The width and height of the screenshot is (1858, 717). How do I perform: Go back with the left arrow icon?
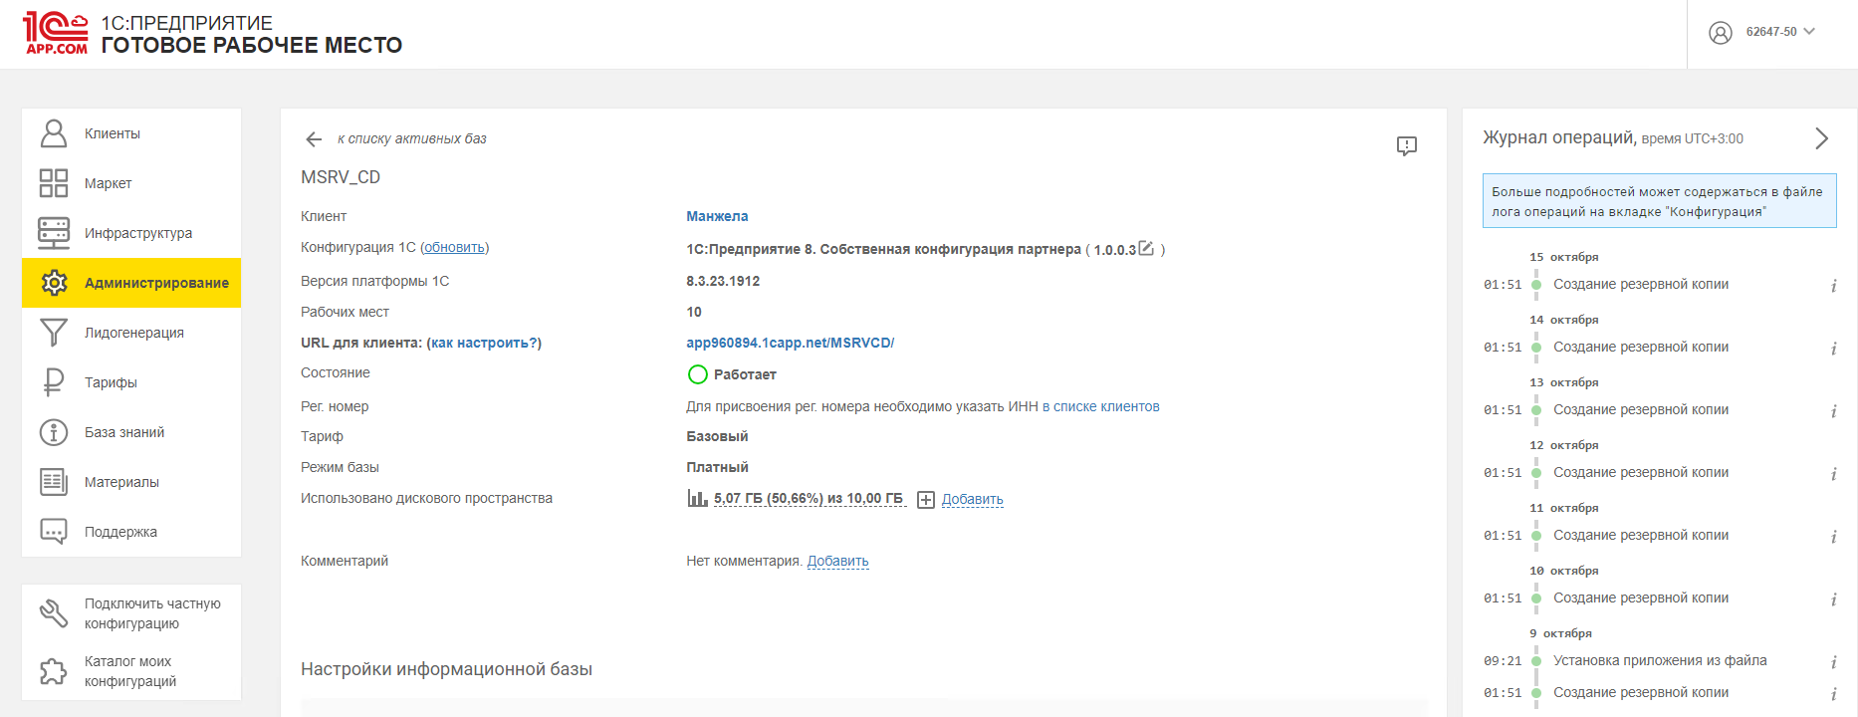pos(314,139)
